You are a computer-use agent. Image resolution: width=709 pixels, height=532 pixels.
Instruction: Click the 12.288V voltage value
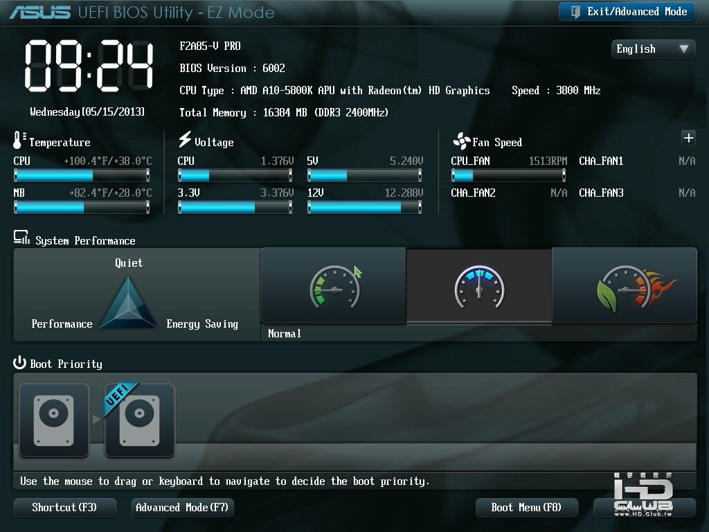pos(404,193)
